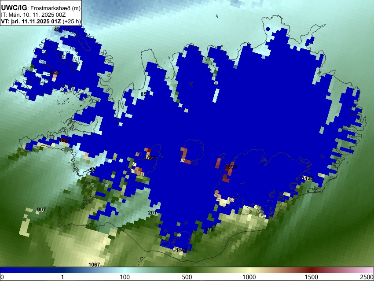Click the map value label 1523
This screenshot has height=281, width=374.
tap(65, 140)
